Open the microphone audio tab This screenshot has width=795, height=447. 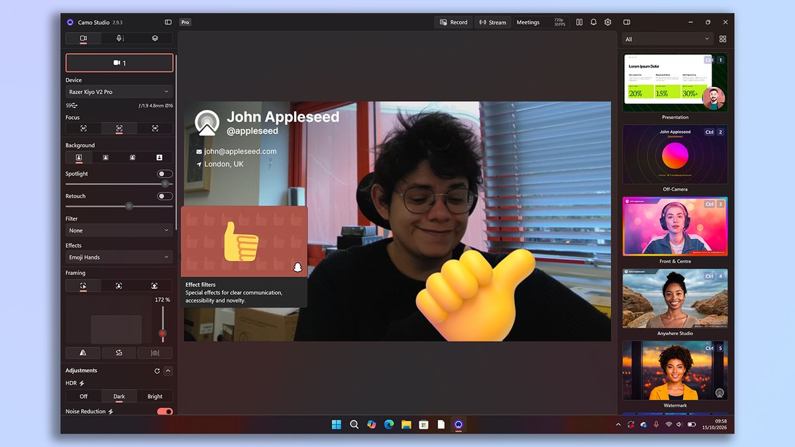point(119,38)
